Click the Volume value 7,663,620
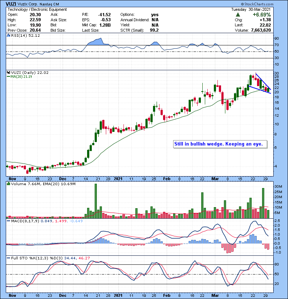This screenshot has width=288, height=299. pos(261,30)
